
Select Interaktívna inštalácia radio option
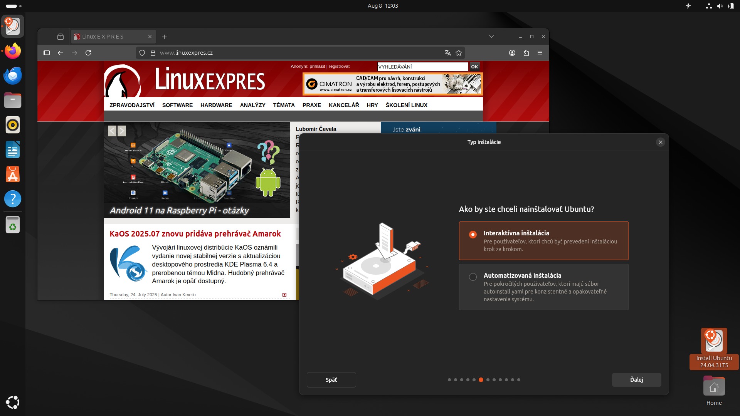473,235
